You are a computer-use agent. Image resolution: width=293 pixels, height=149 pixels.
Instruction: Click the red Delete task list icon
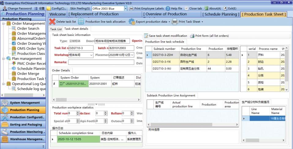point(52,22)
